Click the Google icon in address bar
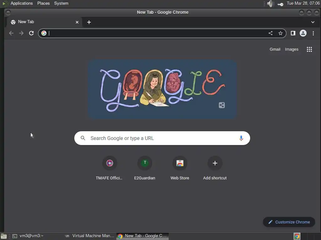321x240 pixels. pos(44,33)
